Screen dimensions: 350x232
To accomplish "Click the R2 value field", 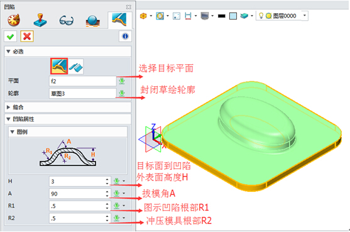I will coord(77,218).
